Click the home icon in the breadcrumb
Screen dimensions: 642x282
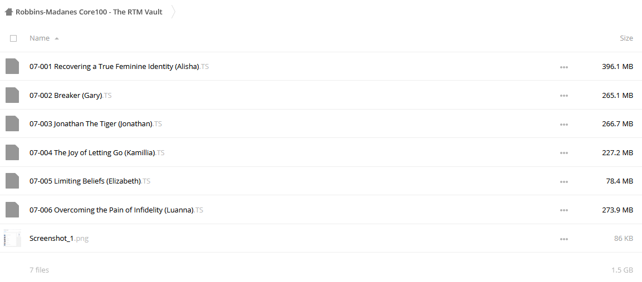pos(8,12)
